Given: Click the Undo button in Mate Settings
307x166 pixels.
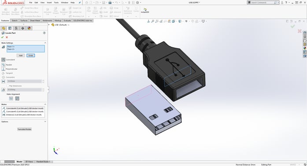Looking at the screenshot, I should point(31,55).
